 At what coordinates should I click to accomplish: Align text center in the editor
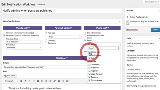click(x=46, y=81)
